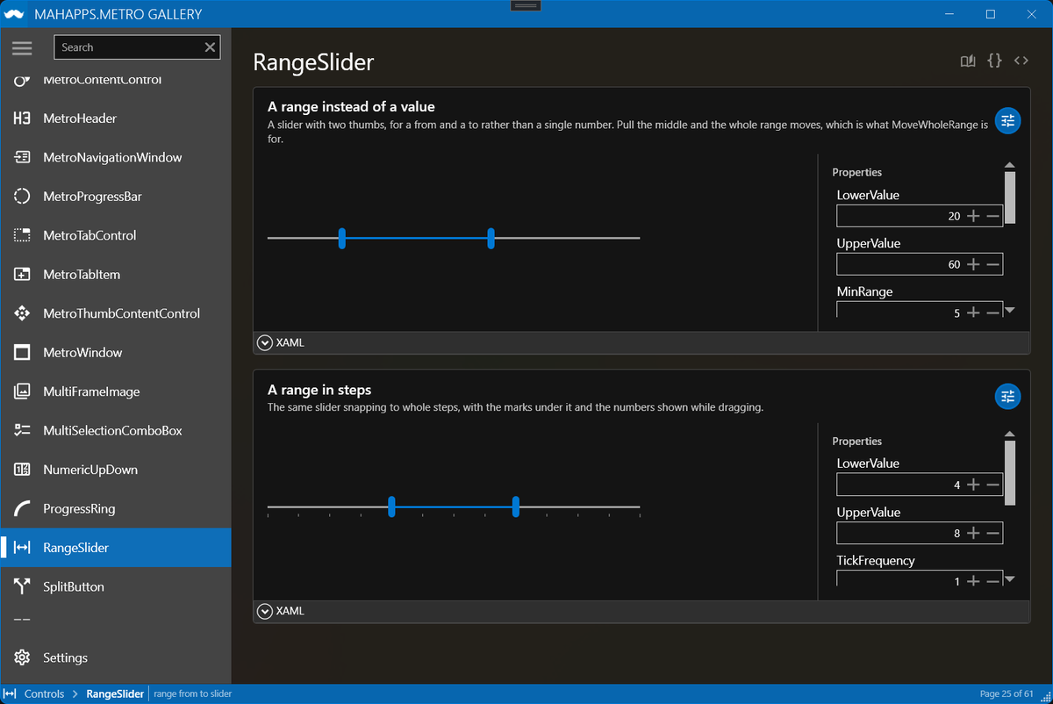Select the MetroNavigationWindow sidebar icon

tap(23, 157)
